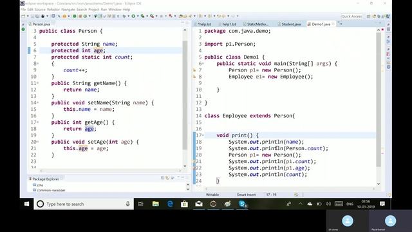Click the 17 : 19 cursor position status
This screenshot has width=412, height=232.
271,195
